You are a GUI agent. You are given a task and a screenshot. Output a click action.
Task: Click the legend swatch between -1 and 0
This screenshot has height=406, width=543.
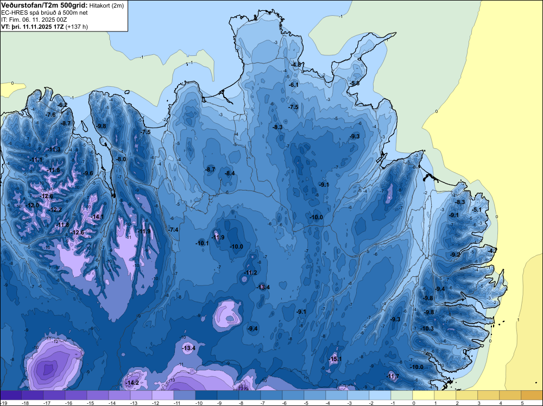coord(402,395)
